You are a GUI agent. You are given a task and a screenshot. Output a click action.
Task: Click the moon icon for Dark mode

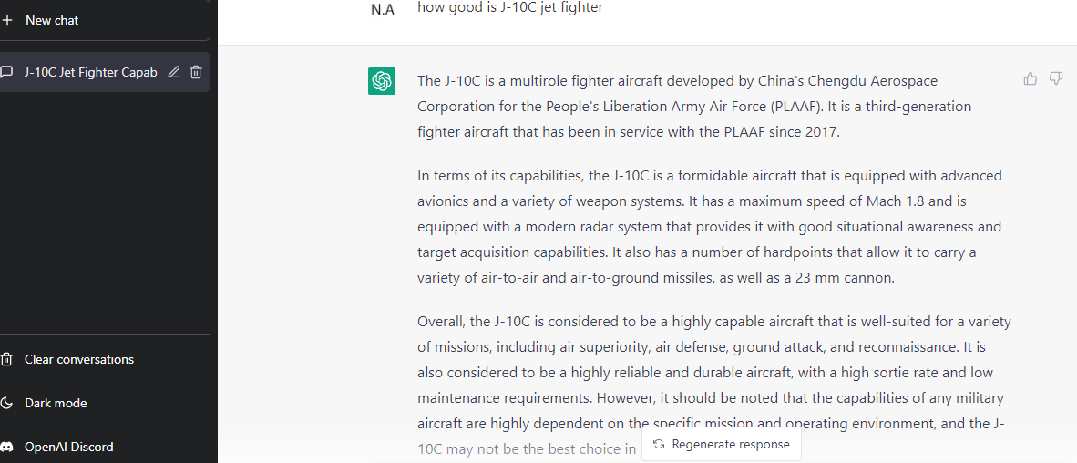point(7,403)
